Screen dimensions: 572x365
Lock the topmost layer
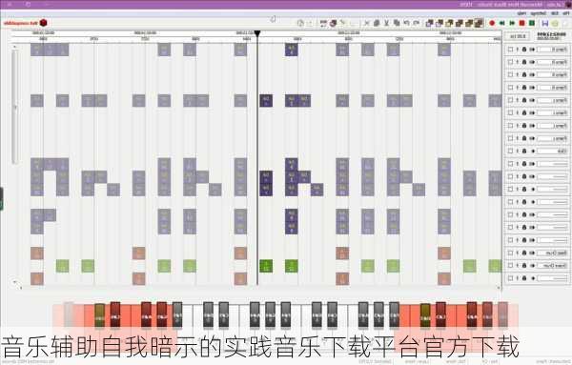524,50
